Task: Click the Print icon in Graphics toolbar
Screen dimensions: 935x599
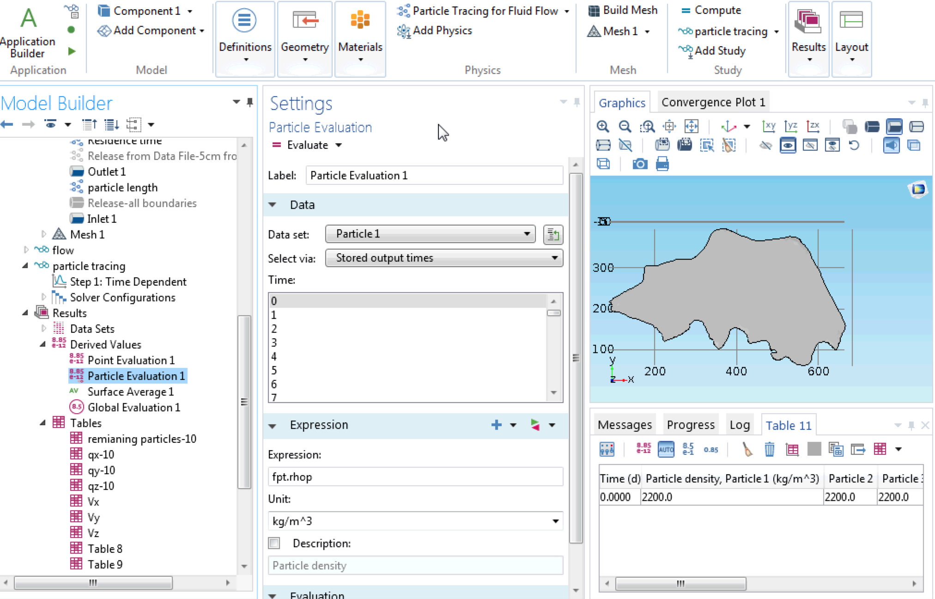Action: tap(662, 164)
